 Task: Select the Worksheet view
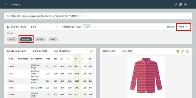[x=26, y=39]
